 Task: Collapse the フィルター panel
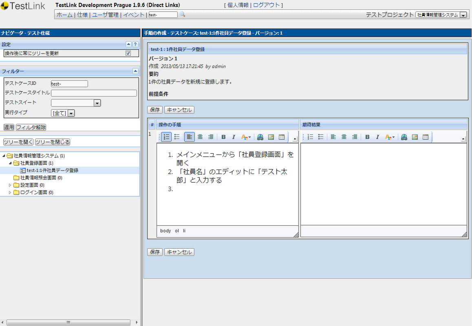(135, 71)
